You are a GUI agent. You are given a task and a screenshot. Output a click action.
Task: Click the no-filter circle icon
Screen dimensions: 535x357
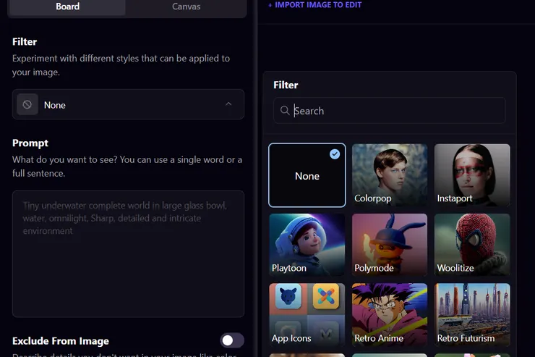click(x=27, y=104)
